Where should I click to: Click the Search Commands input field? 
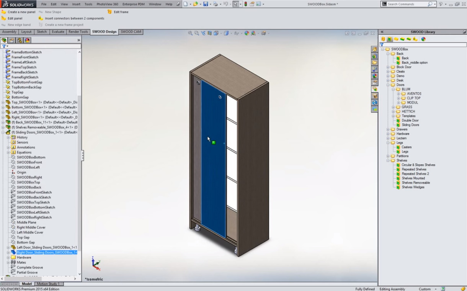pos(407,4)
